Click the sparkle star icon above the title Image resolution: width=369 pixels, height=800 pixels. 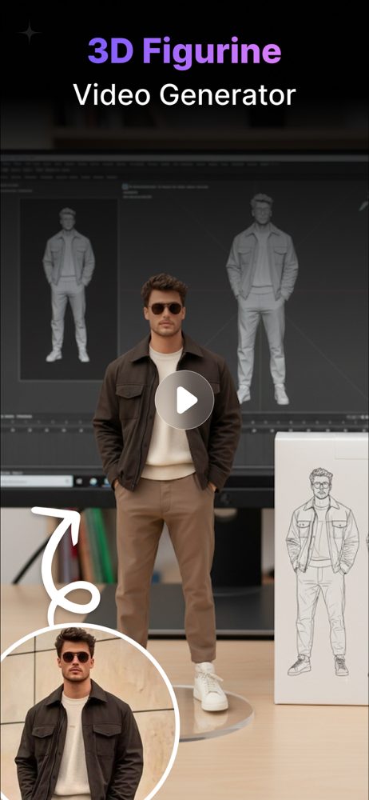click(x=30, y=33)
